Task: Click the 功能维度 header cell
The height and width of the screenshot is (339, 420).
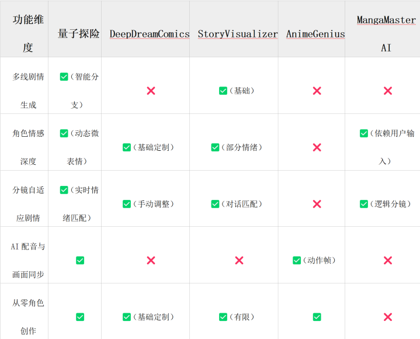Action: 28,34
